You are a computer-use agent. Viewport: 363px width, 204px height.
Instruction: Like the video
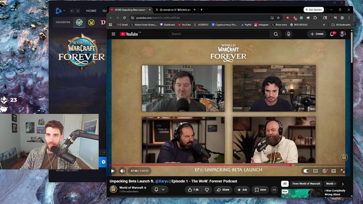193,190
